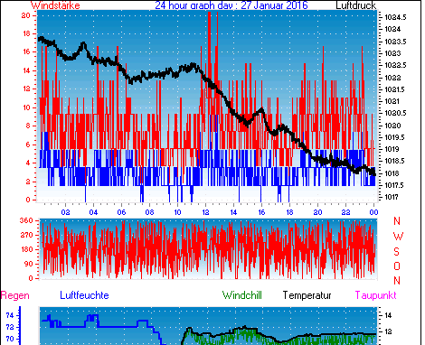Click the 180 wind direction axis value
Image resolution: width=425 pixels, height=345 pixels.
(x=26, y=249)
